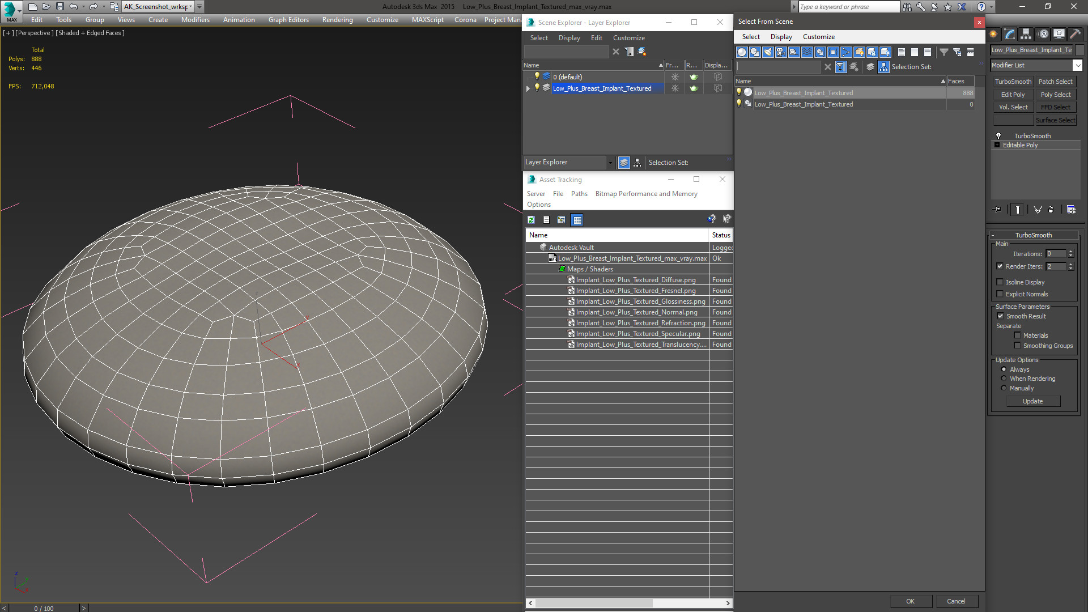Click the Update button in TurboSmooth rollout

coord(1032,401)
